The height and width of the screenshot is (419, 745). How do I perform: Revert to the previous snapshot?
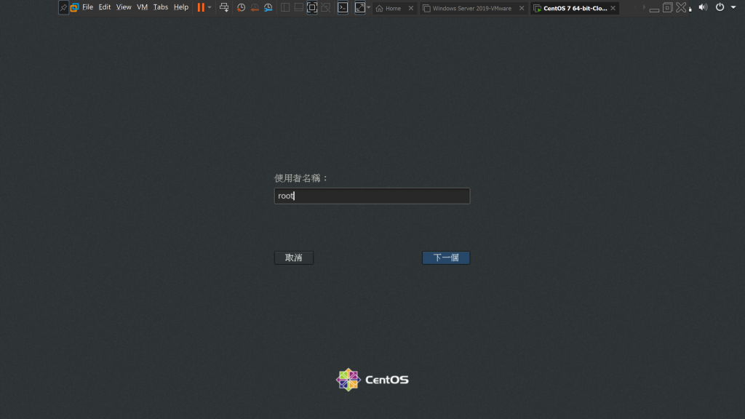[255, 7]
